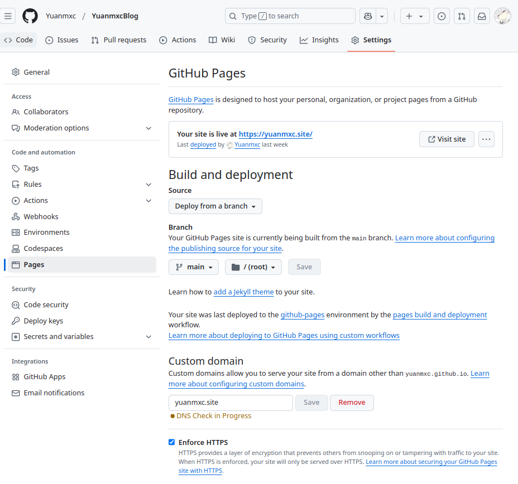This screenshot has height=484, width=518.
Task: Open Collaborators settings
Action: tap(82, 112)
